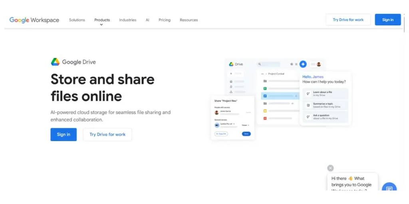The height and width of the screenshot is (204, 409).
Task: Click the apps grid icon in Drive preview
Action: coord(296,64)
